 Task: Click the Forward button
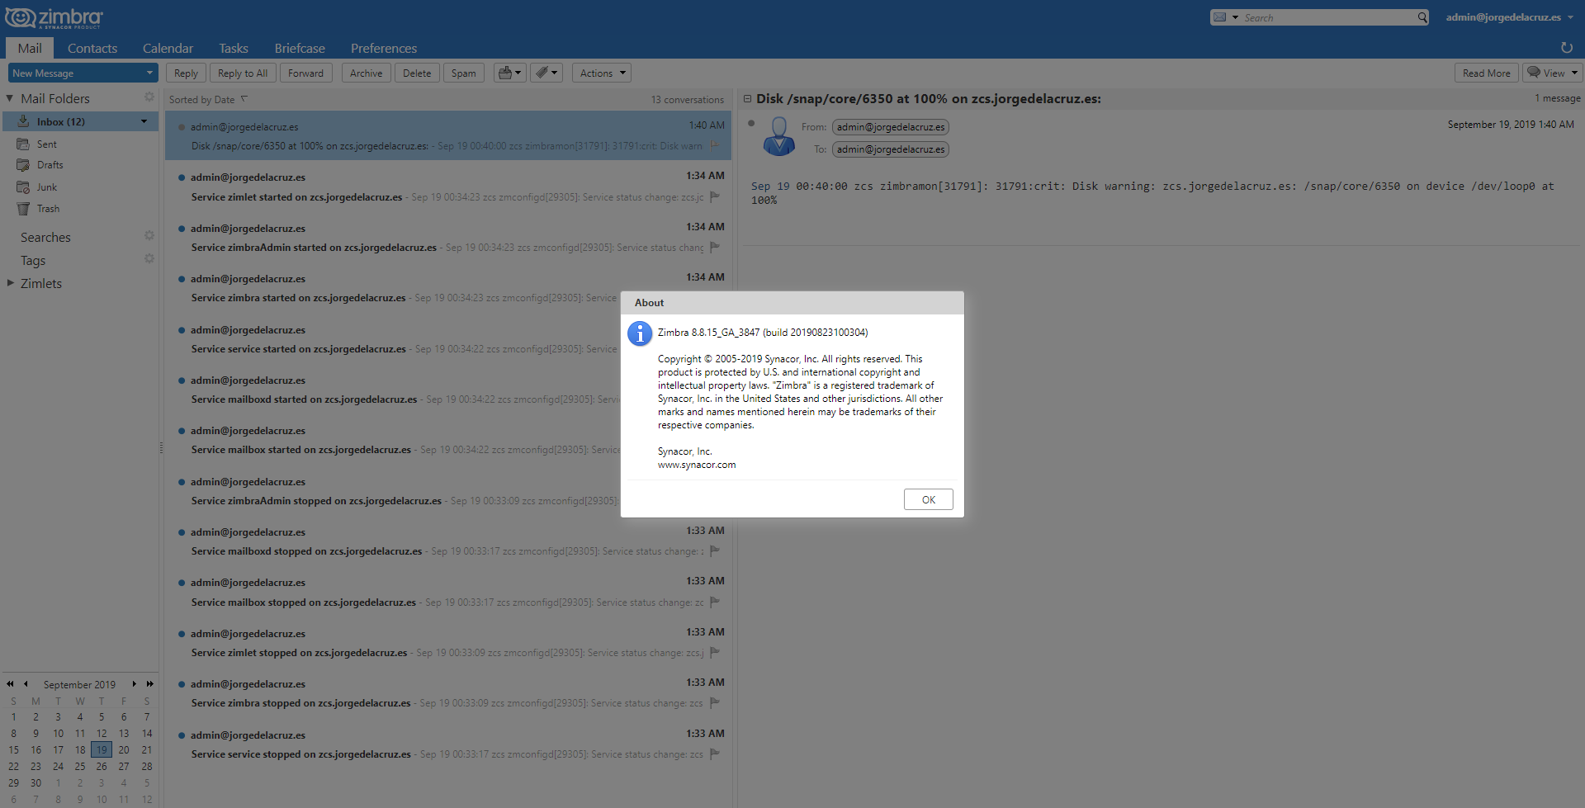[x=305, y=73]
